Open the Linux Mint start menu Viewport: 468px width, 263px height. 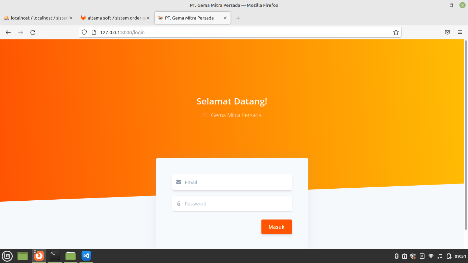[7, 256]
